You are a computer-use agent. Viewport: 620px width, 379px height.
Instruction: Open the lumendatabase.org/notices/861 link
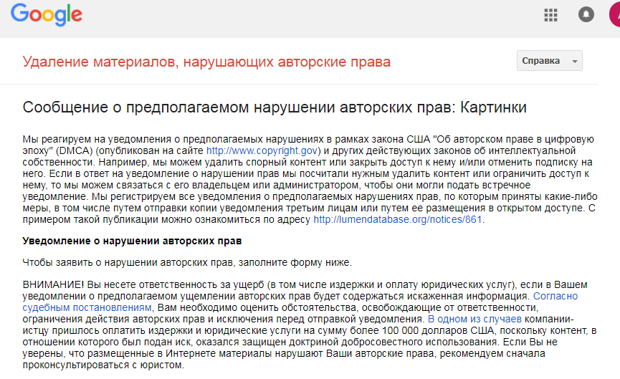[398, 219]
